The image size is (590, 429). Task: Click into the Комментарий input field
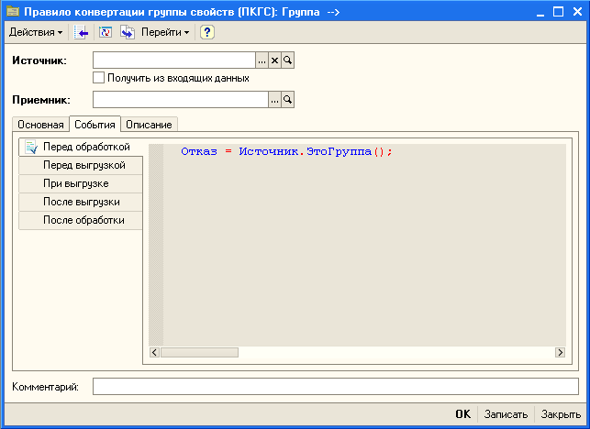point(335,387)
